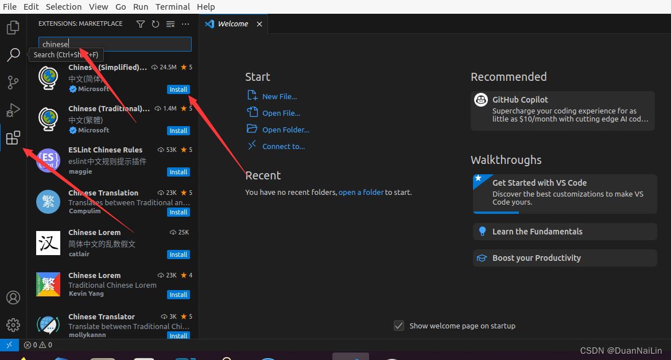Open the Run and Debug view
The height and width of the screenshot is (360, 671).
(x=13, y=110)
